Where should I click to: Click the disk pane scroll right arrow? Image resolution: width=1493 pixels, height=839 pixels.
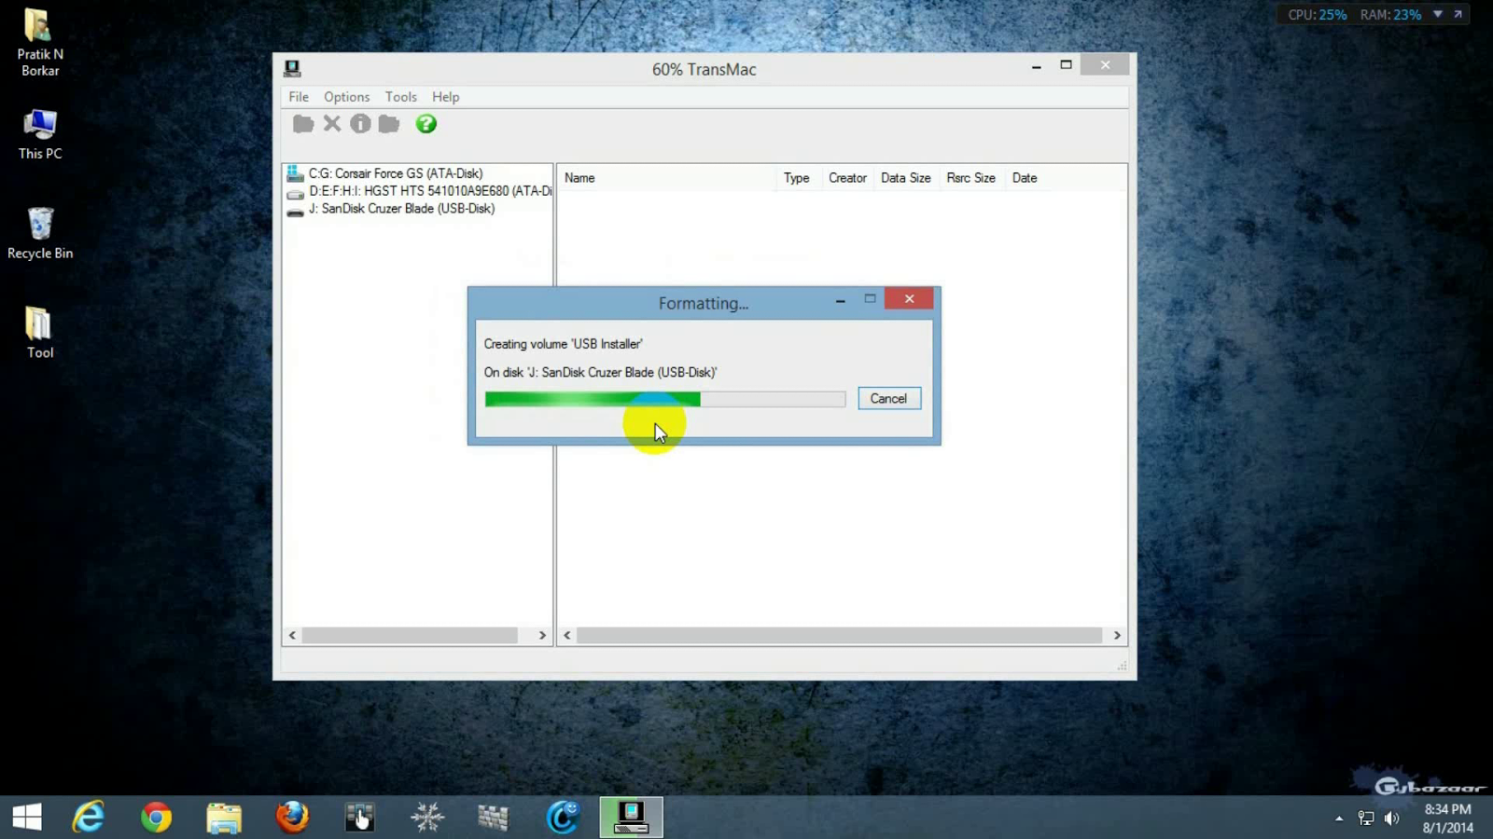[542, 636]
